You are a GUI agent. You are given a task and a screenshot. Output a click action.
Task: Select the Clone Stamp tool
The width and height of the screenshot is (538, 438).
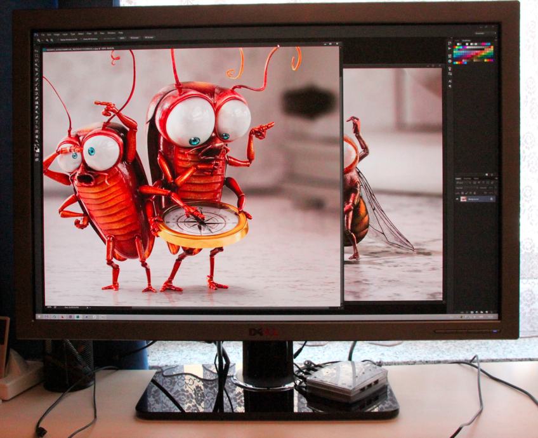[36, 89]
